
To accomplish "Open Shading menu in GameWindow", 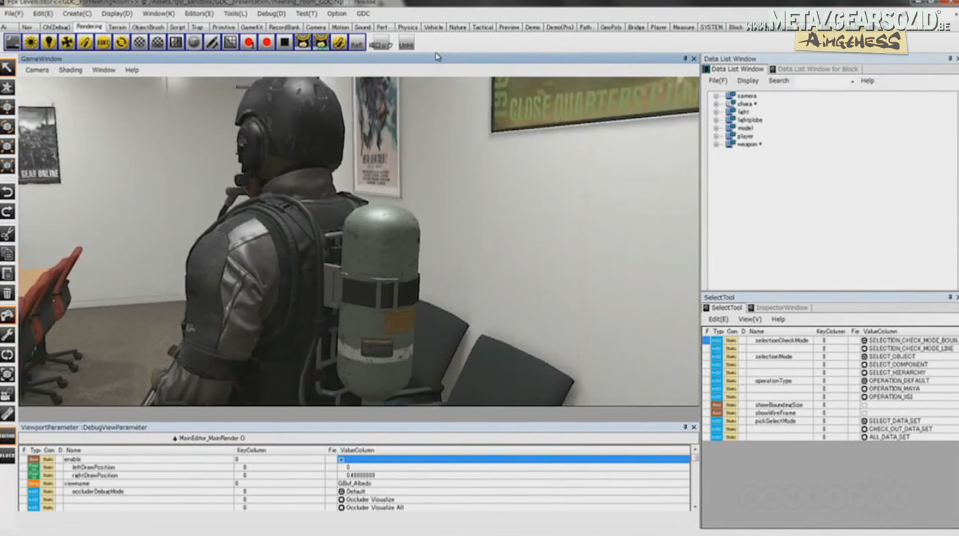I will pos(70,70).
